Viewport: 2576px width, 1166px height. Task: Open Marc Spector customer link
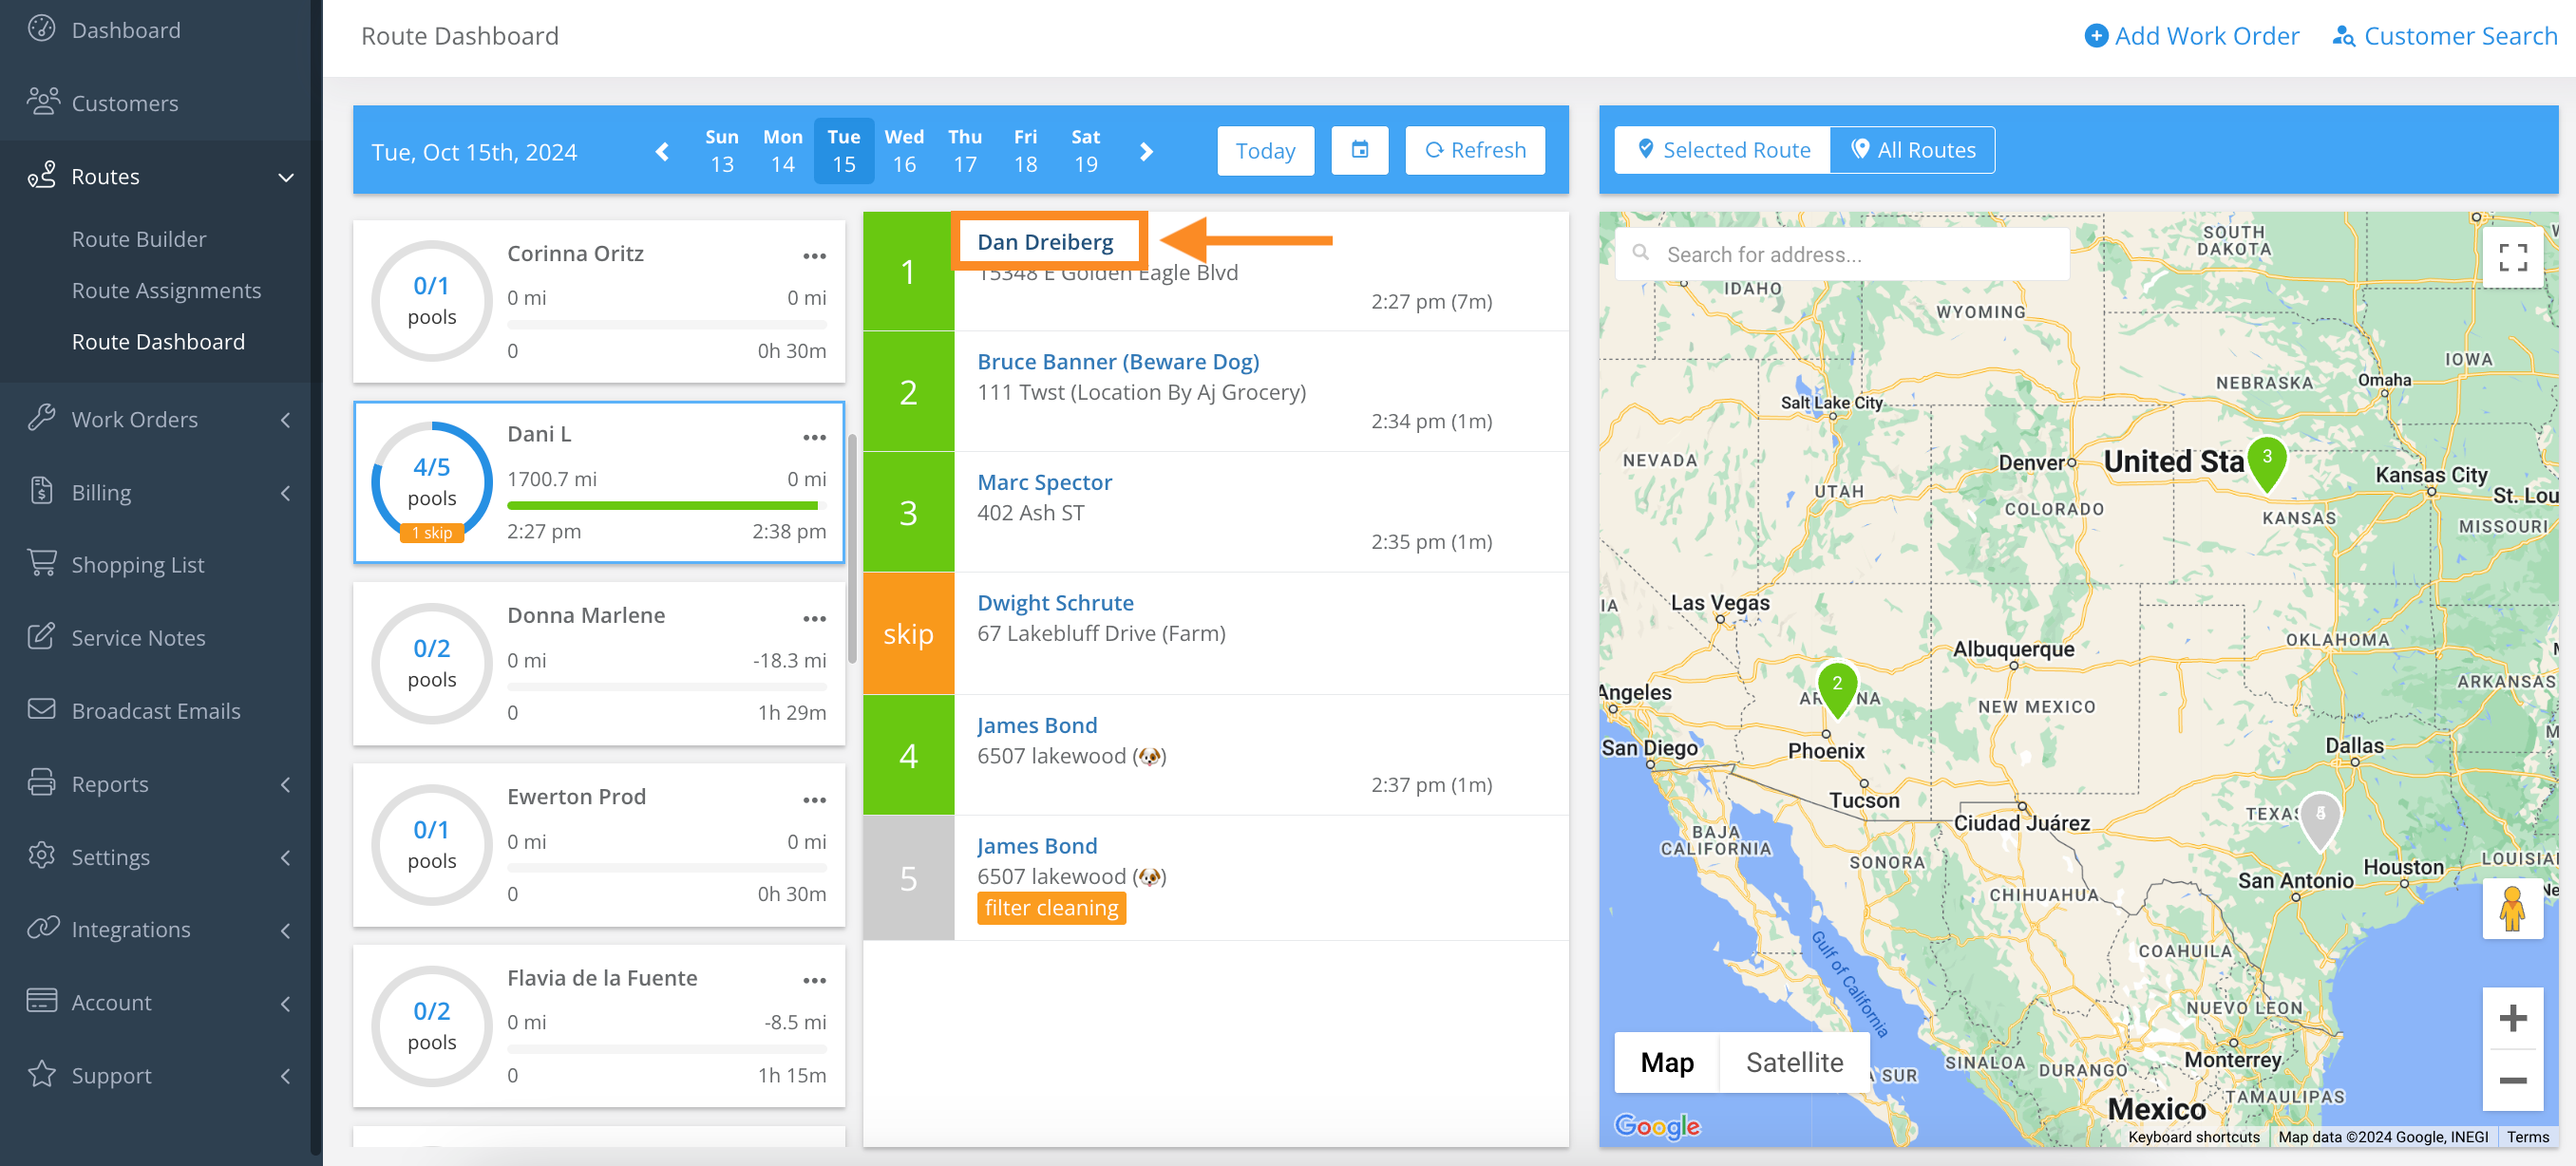click(x=1044, y=482)
